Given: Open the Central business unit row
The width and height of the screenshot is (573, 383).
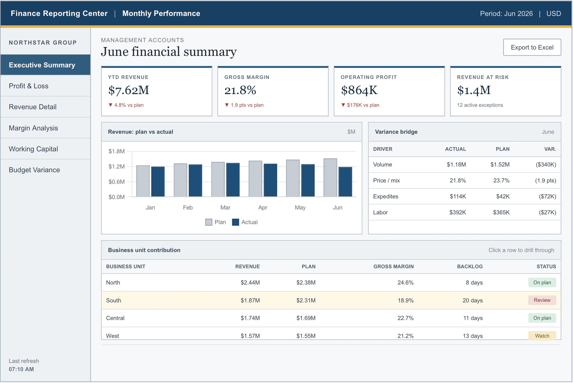Looking at the screenshot, I should [331, 318].
